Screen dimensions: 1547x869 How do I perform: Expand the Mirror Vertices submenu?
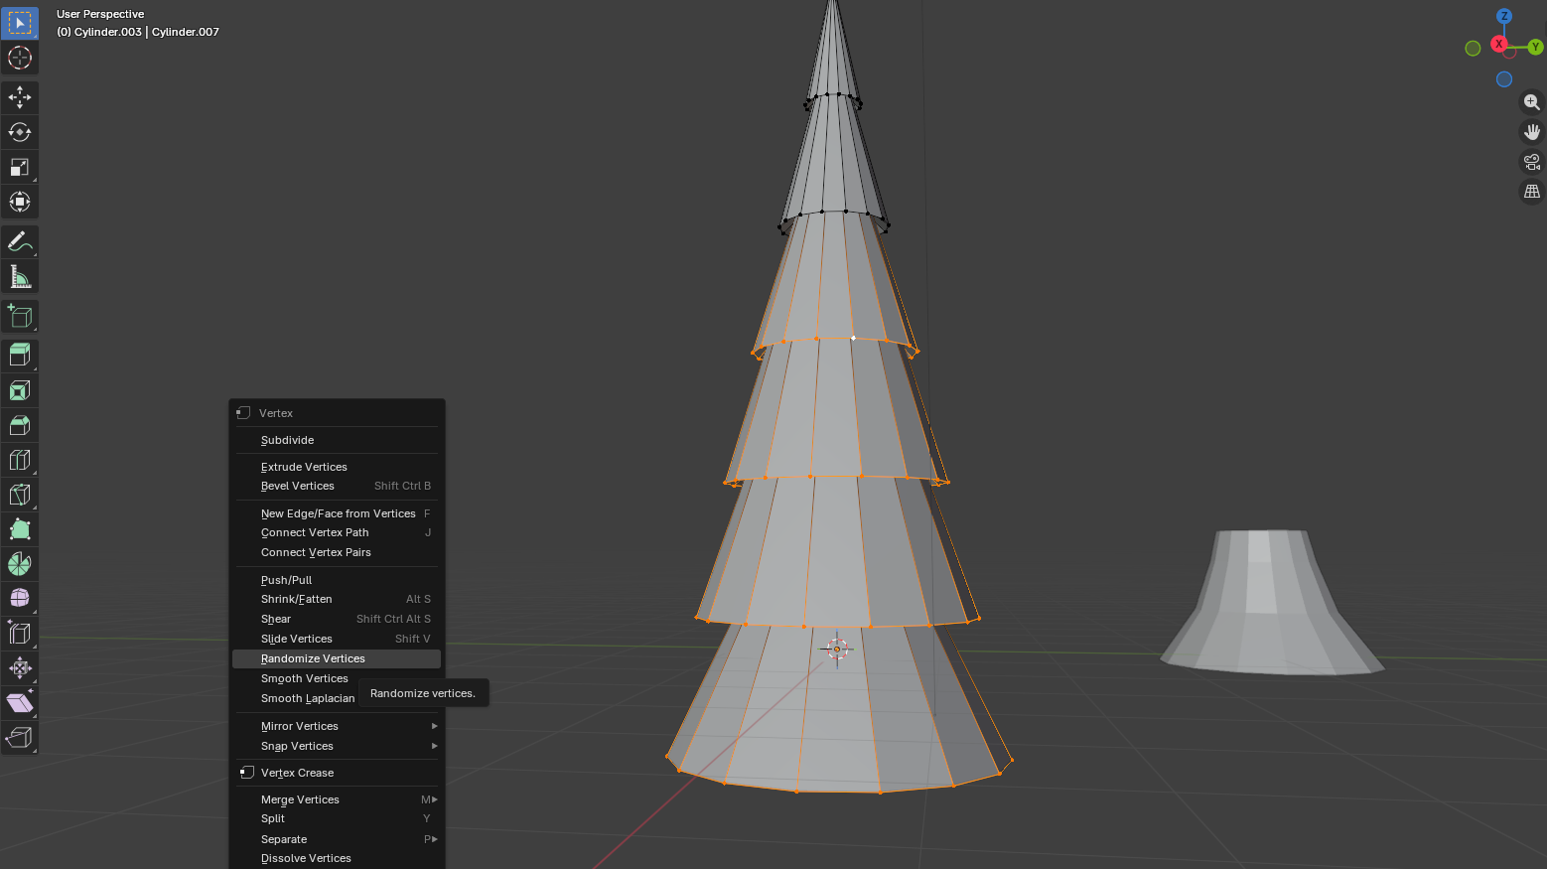[338, 726]
